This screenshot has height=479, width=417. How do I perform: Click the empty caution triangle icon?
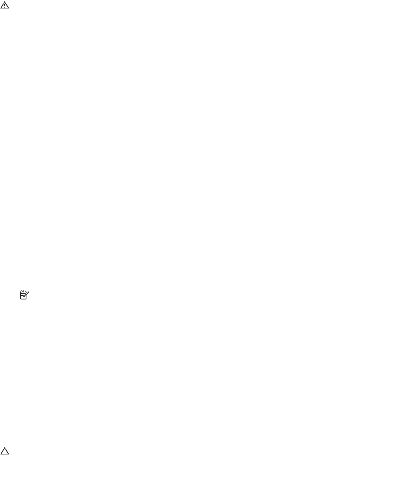pyautogui.click(x=4, y=451)
